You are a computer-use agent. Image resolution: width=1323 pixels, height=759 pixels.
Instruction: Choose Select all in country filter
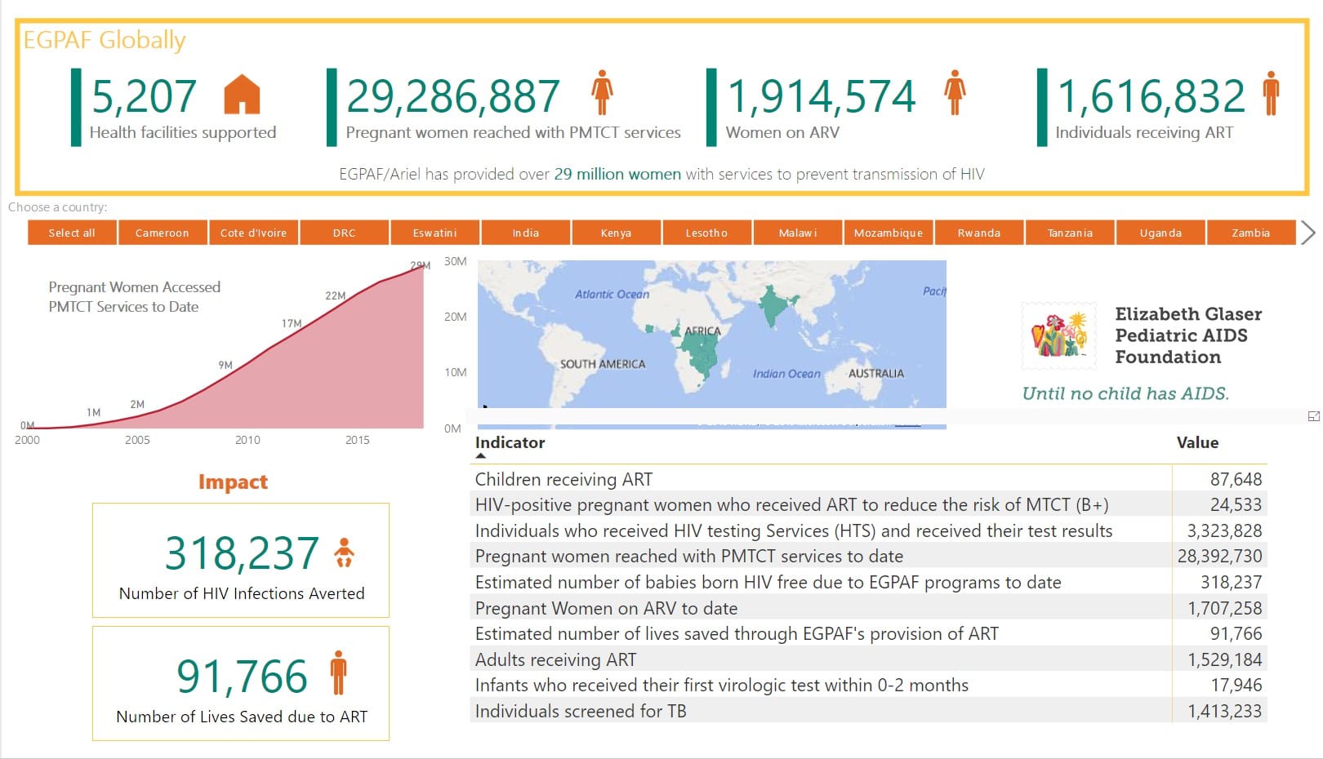(72, 233)
